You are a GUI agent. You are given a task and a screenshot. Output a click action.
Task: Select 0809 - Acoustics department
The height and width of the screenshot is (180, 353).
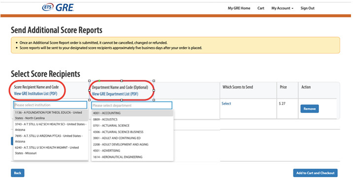coord(132,119)
